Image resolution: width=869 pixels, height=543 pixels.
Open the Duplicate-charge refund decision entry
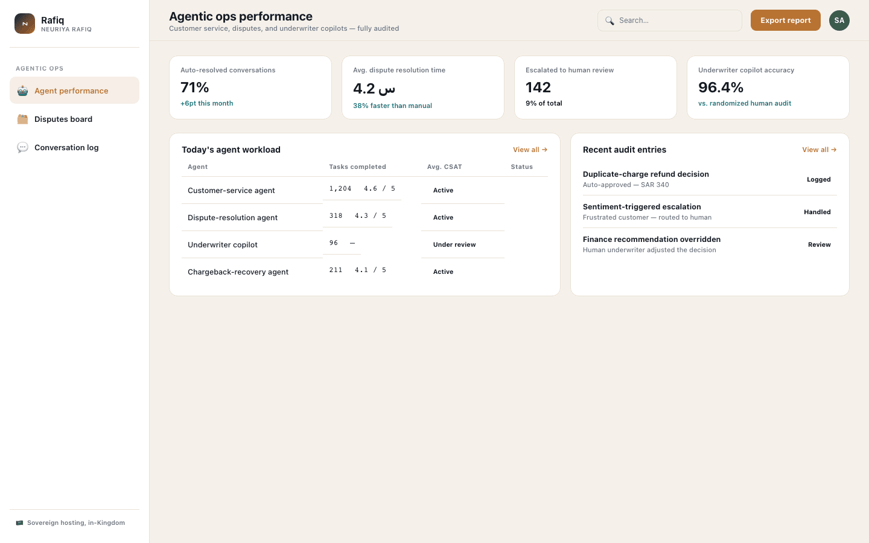click(x=710, y=179)
